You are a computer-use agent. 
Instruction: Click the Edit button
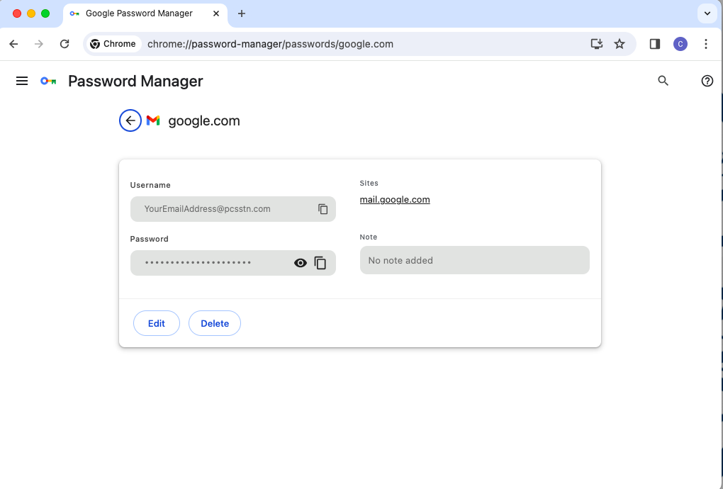157,323
